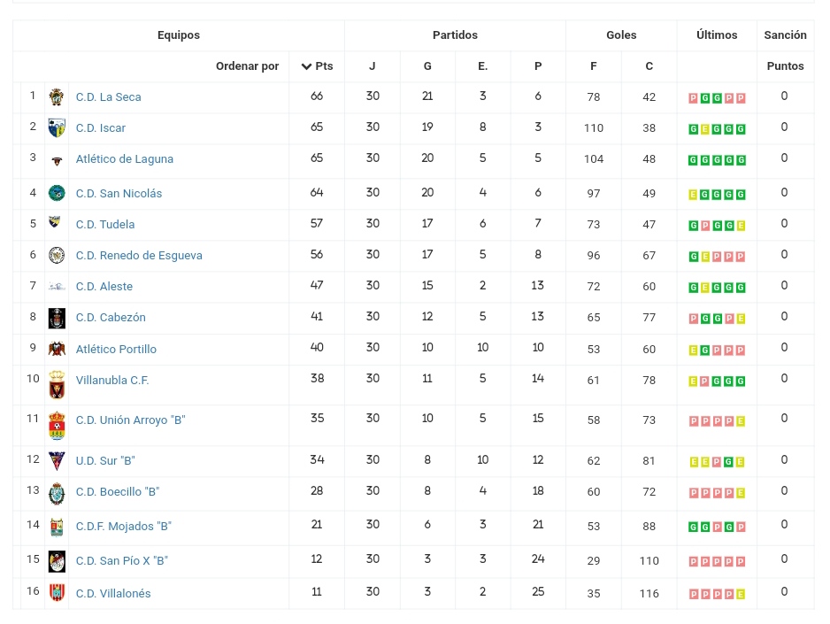Open the C.D. Tudela team page
This screenshot has height=624, width=830.
pos(105,225)
